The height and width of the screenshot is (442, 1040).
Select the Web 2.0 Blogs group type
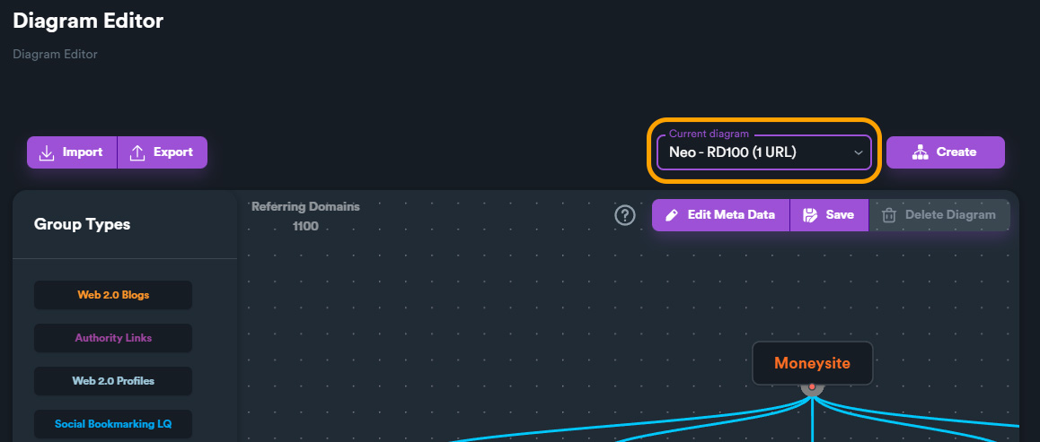[113, 295]
